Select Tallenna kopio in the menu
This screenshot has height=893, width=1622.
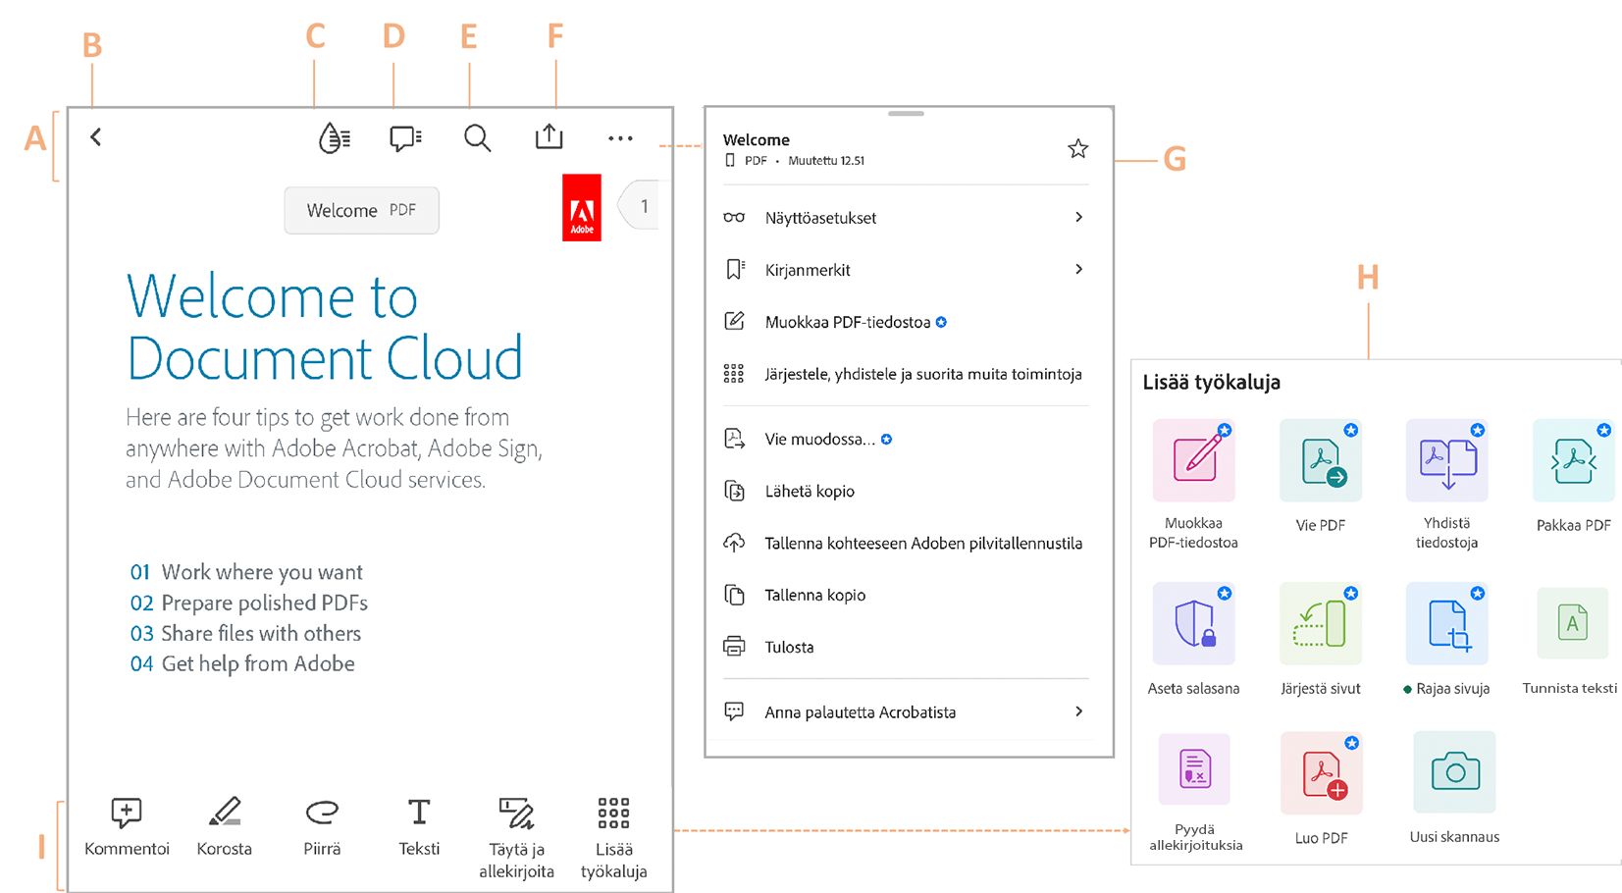[x=815, y=595]
